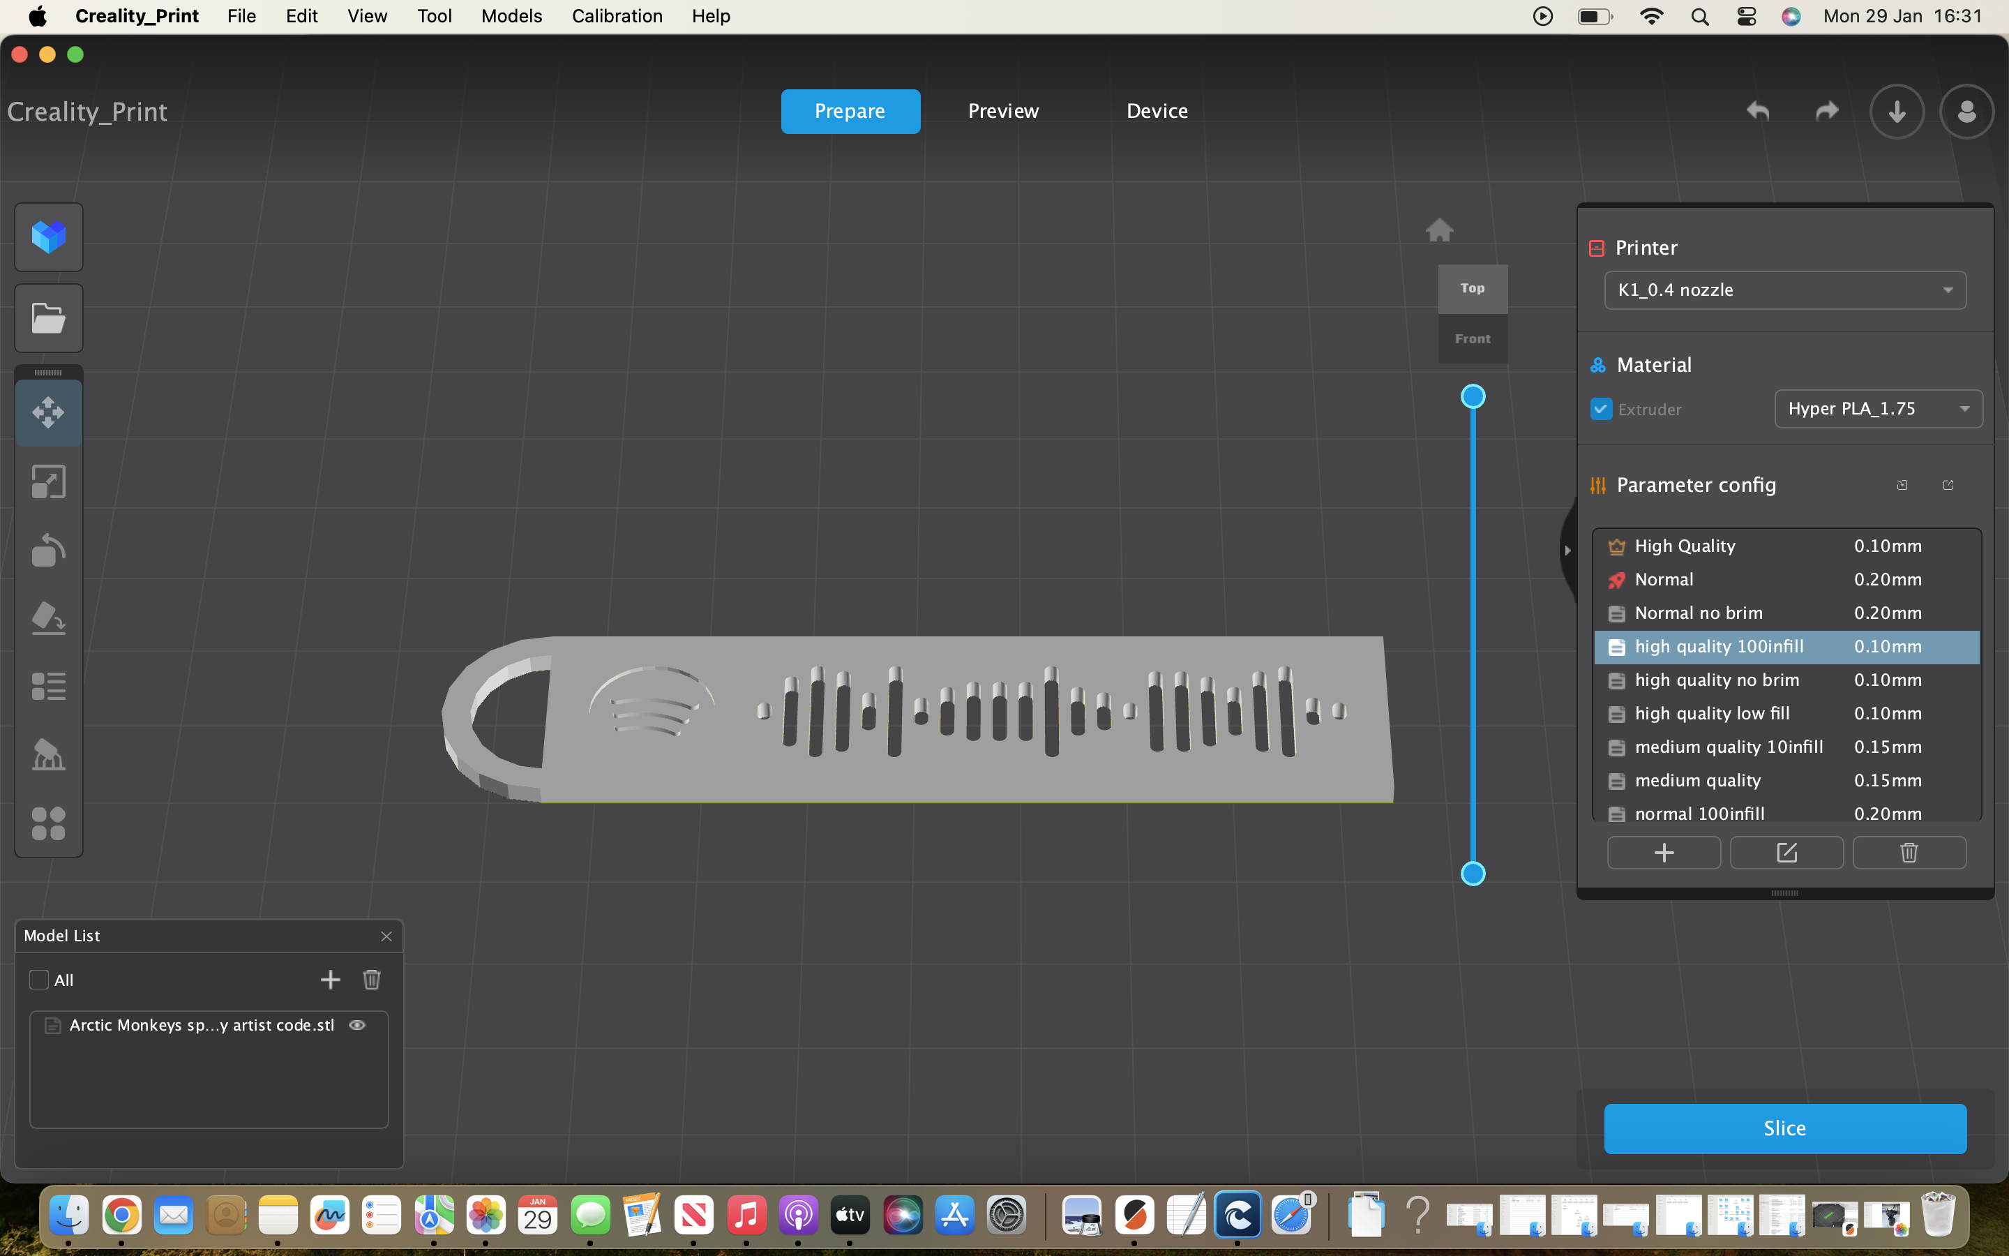2009x1256 pixels.
Task: Click the Home view icon
Action: (1440, 230)
